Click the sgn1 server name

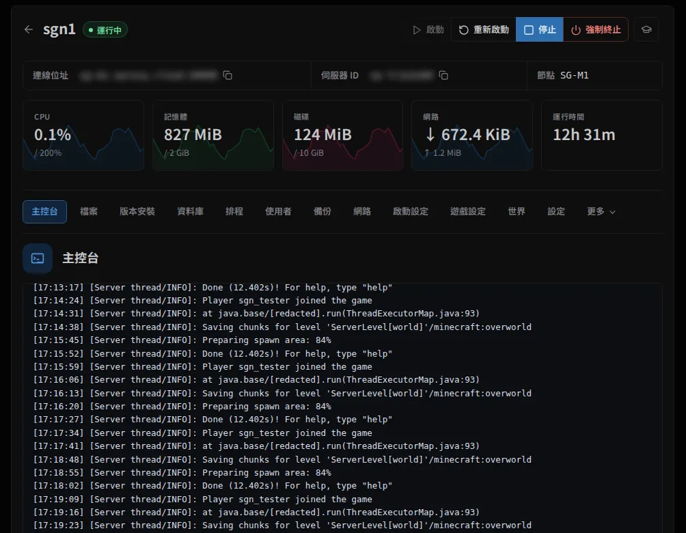coord(59,29)
